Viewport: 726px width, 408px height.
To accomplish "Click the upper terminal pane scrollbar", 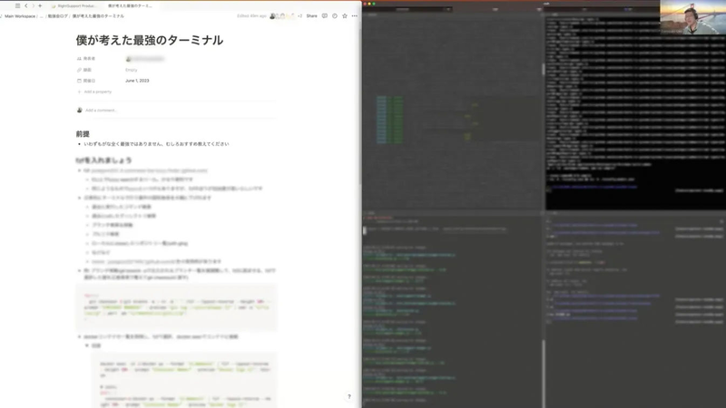I will click(543, 70).
